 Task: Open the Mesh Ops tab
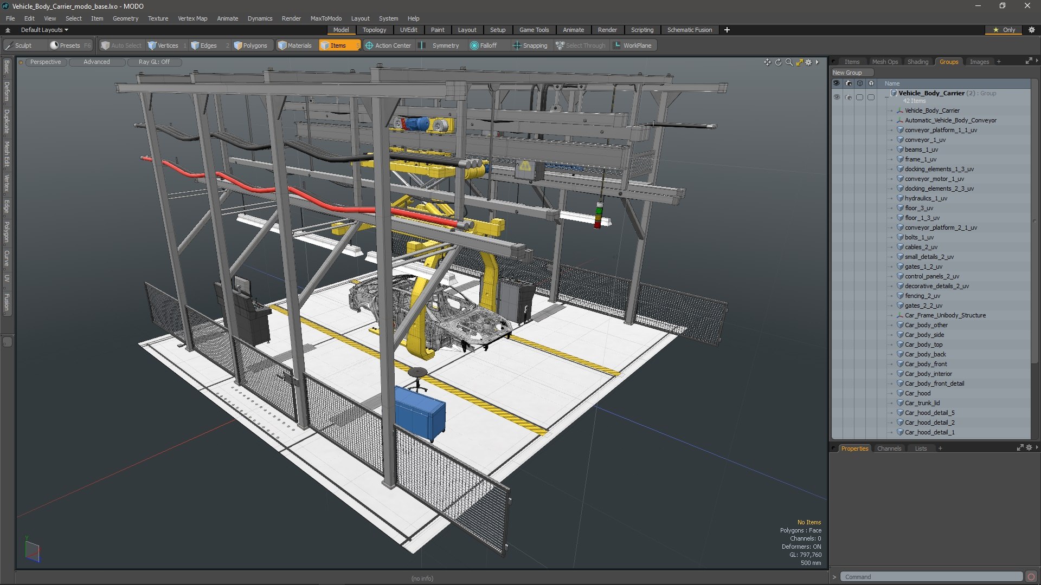pyautogui.click(x=885, y=62)
